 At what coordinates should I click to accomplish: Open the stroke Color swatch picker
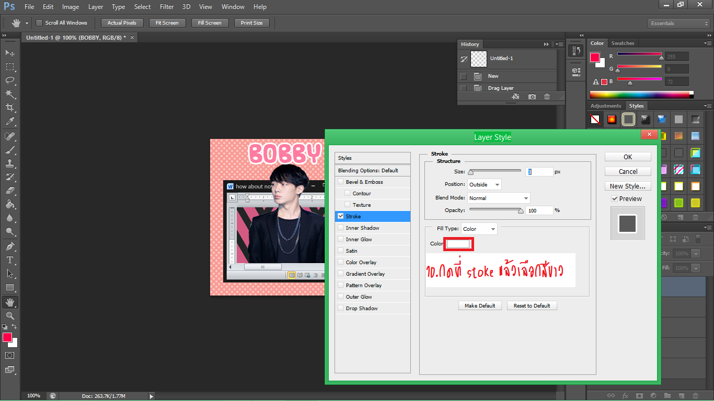coord(458,243)
